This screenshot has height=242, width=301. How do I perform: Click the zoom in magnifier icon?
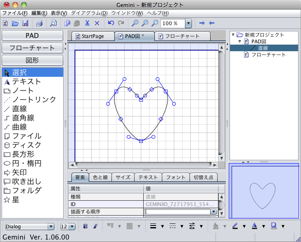[145, 23]
